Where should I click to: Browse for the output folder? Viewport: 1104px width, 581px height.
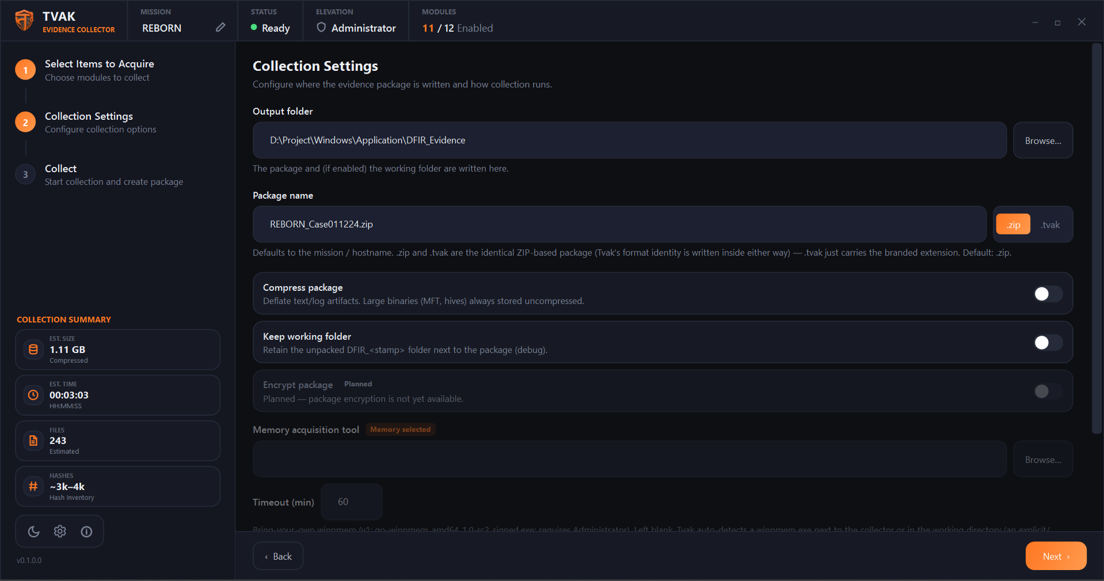coord(1043,140)
